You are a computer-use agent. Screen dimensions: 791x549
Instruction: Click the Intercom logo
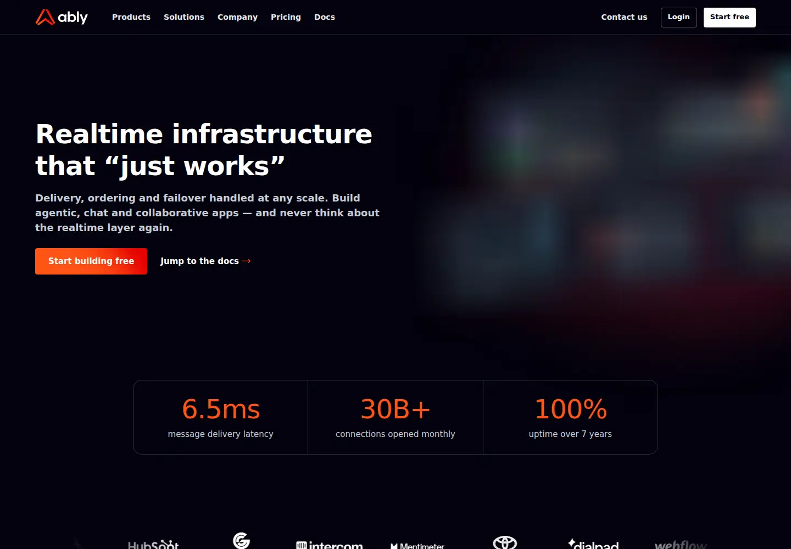(330, 545)
